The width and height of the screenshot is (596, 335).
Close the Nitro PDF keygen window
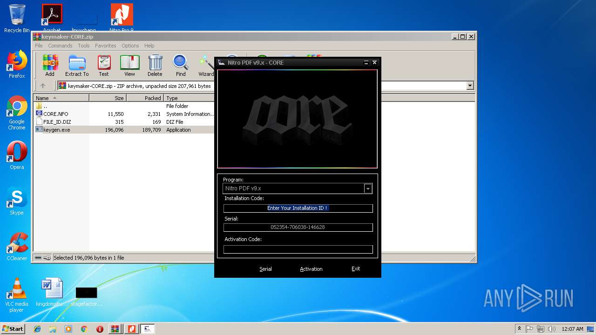pos(374,62)
